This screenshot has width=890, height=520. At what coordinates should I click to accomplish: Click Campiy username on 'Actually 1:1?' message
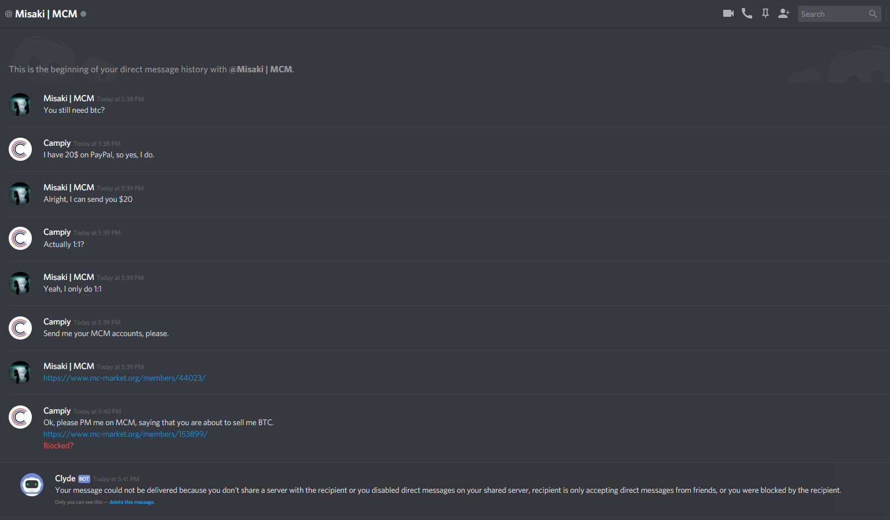tap(57, 232)
